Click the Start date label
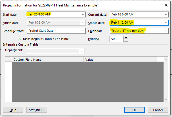Viewport: 172px width, 117px height. pyautogui.click(x=10, y=15)
